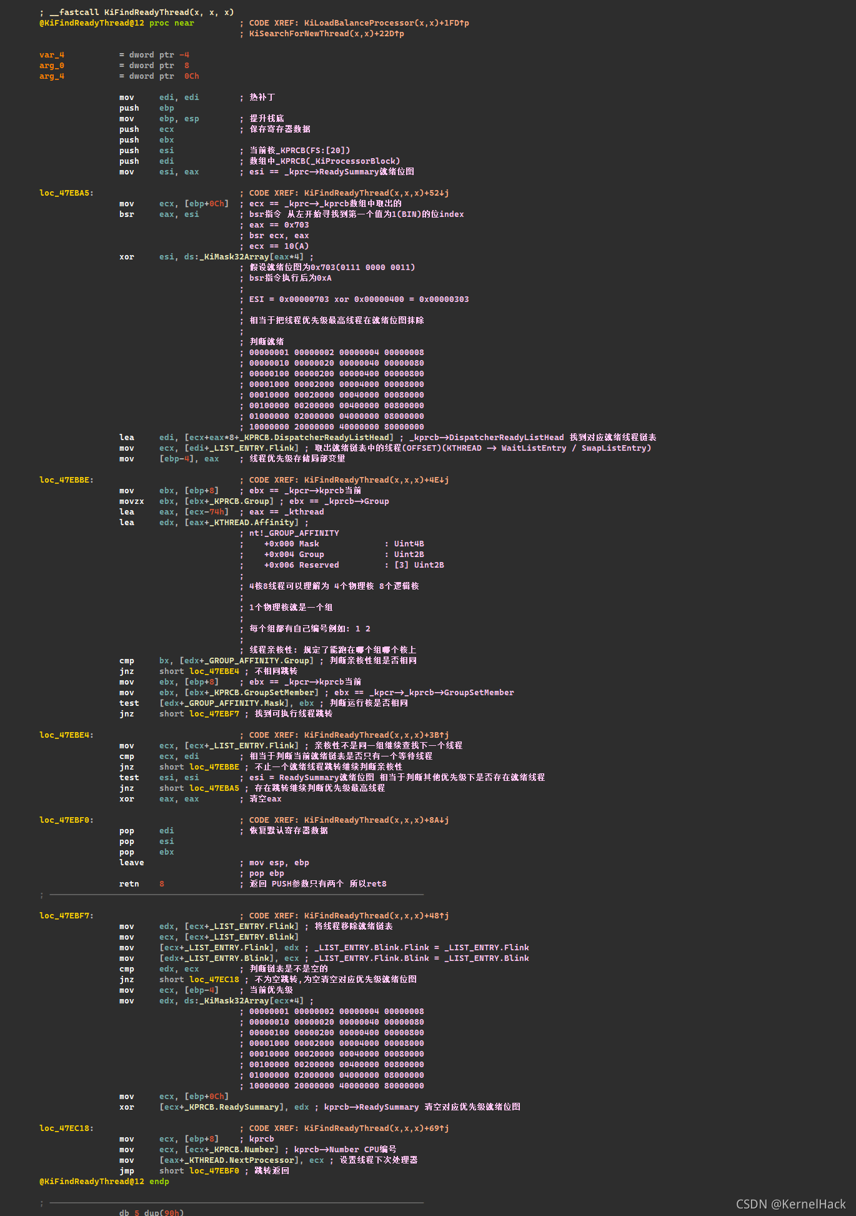Click the @KiFindReadyThread@12 endp line
The width and height of the screenshot is (856, 1216).
(x=104, y=1182)
